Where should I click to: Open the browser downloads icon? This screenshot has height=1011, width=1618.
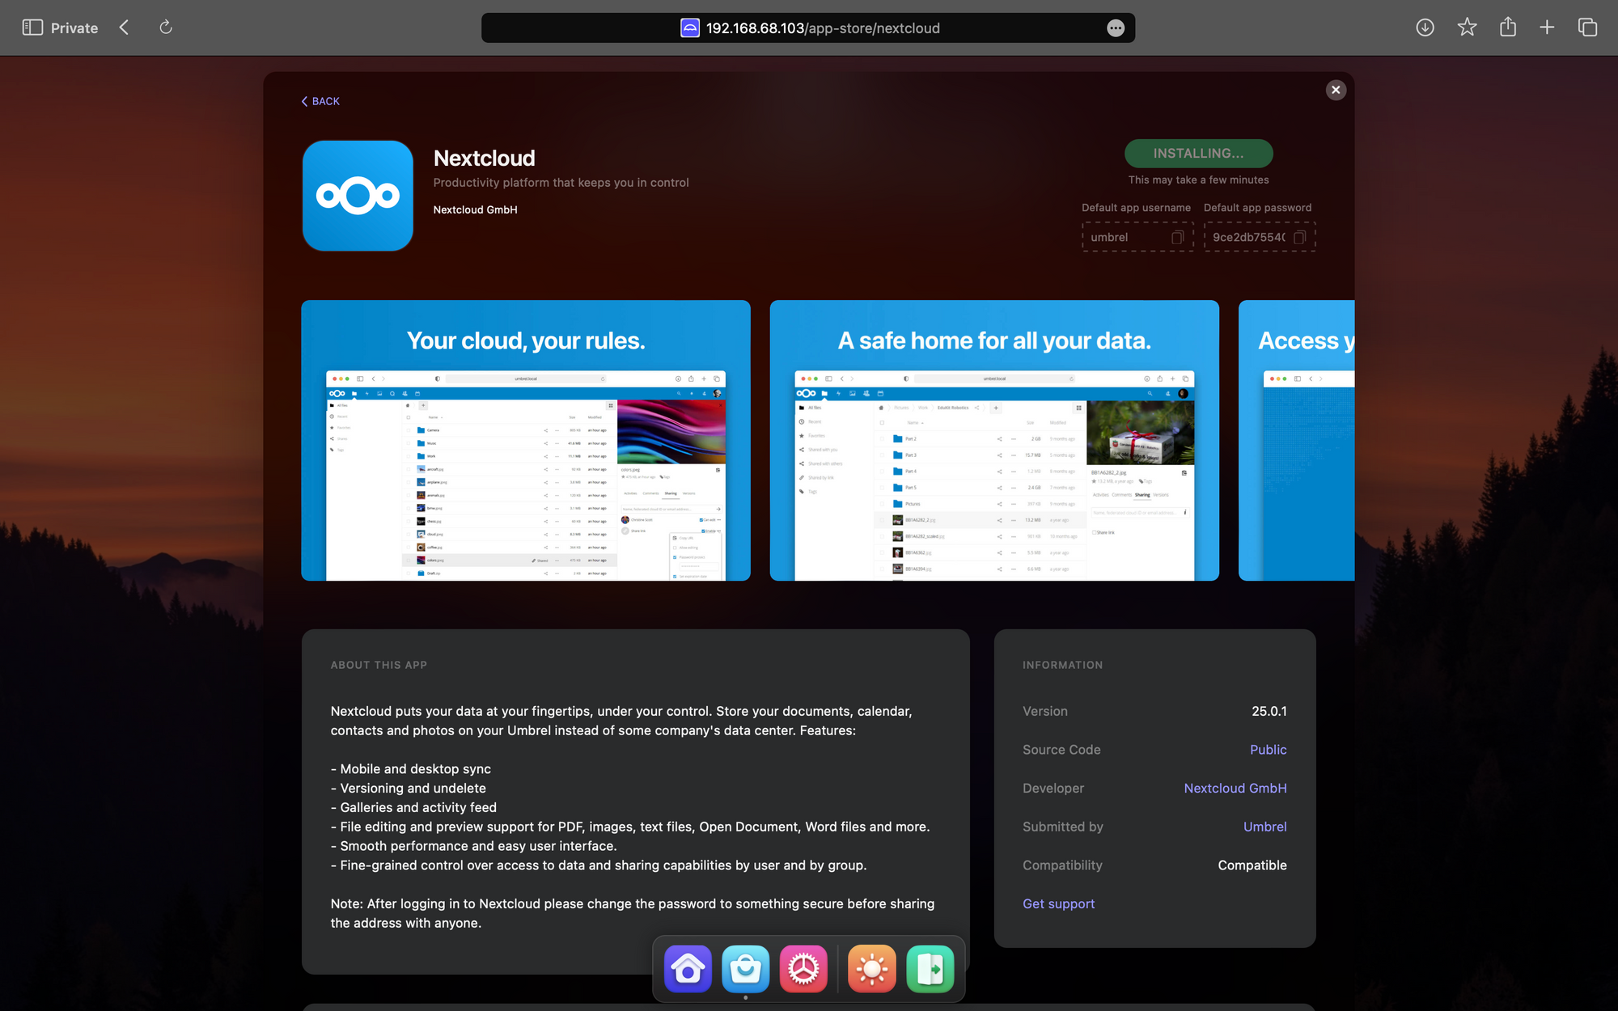[1425, 27]
